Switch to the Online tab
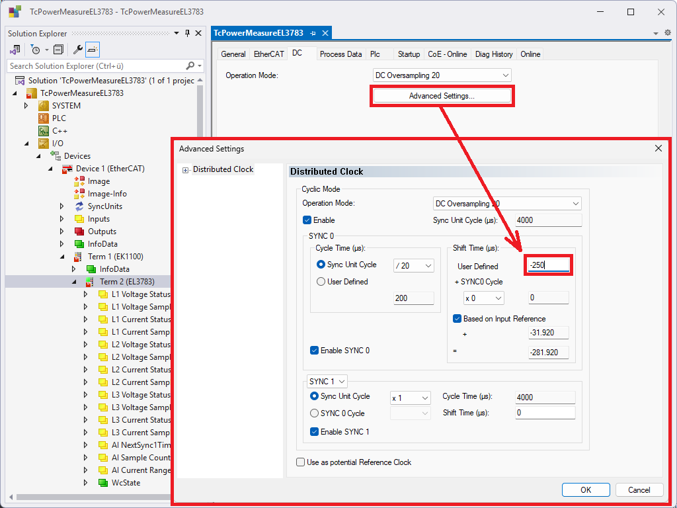Viewport: 677px width, 508px height. point(530,54)
